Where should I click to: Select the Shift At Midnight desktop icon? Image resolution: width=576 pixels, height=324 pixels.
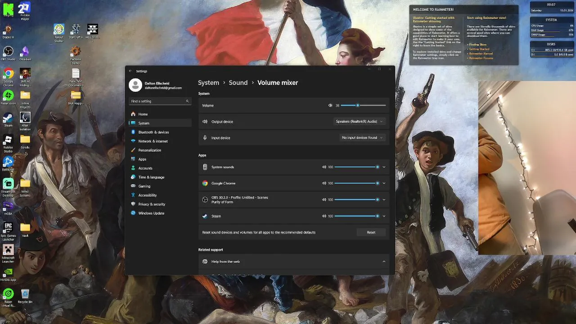click(25, 77)
